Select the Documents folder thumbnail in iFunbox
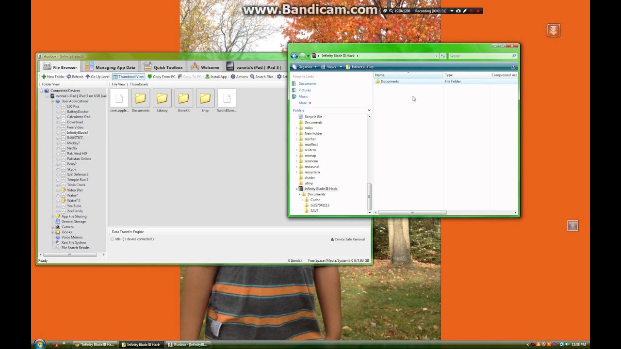This screenshot has width=621, height=349. [141, 101]
